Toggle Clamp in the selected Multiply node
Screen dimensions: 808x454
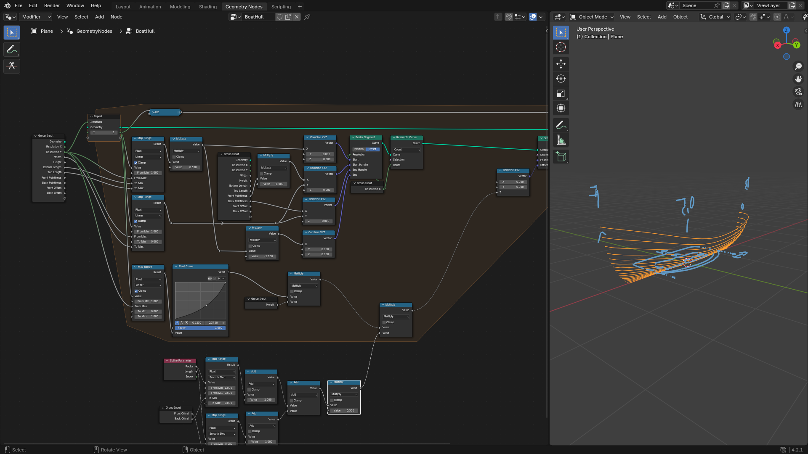pyautogui.click(x=332, y=400)
